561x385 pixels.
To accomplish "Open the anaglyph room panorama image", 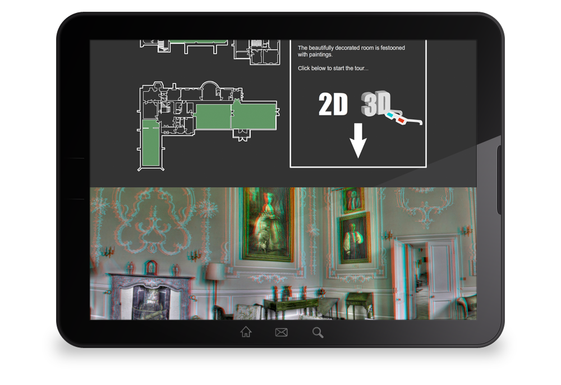I will [283, 253].
